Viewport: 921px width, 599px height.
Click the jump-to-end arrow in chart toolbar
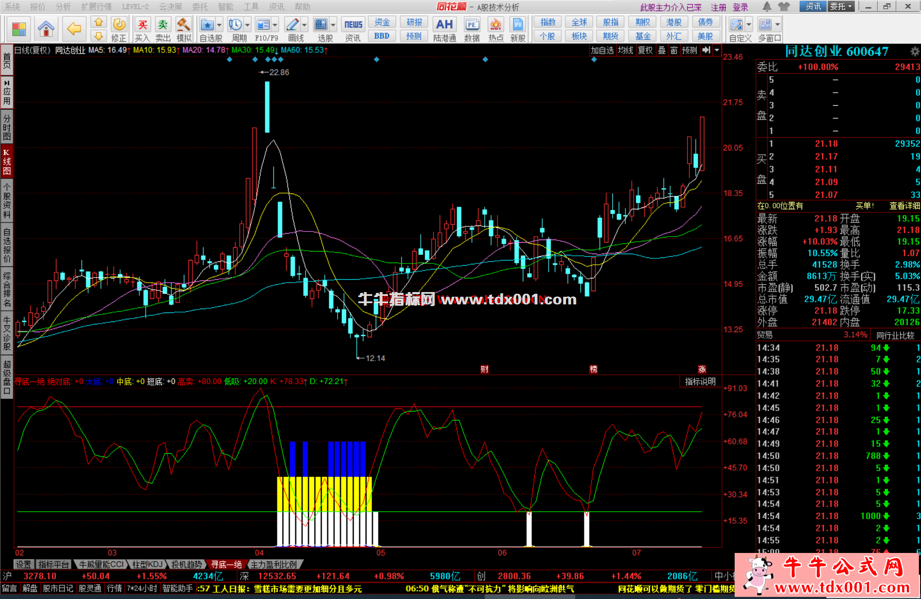[707, 50]
